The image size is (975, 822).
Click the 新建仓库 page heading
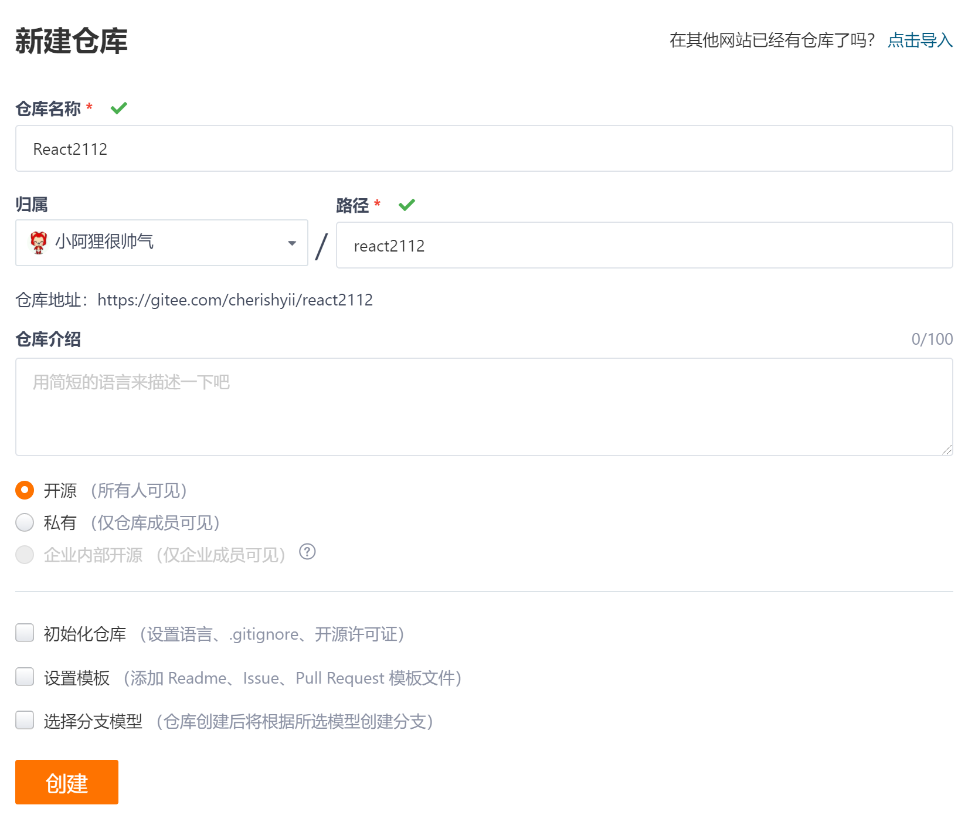(72, 41)
